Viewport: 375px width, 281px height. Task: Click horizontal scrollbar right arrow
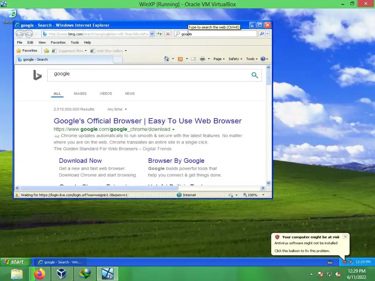coord(263,188)
